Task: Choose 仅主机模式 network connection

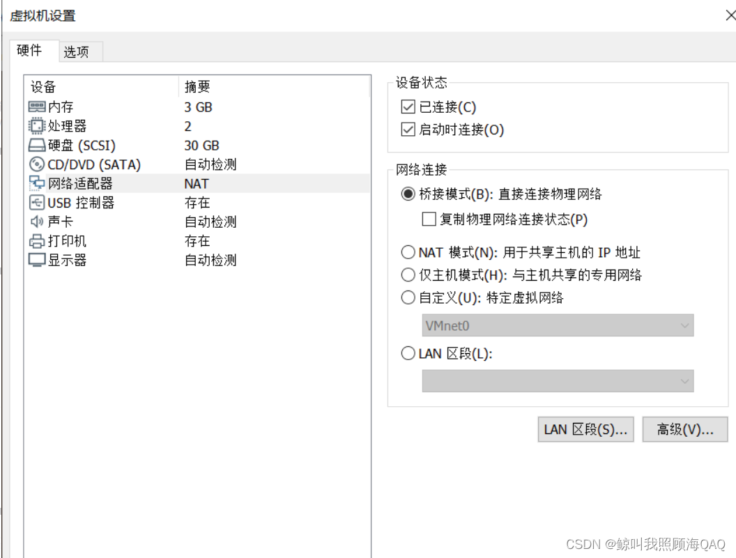Action: pos(408,274)
